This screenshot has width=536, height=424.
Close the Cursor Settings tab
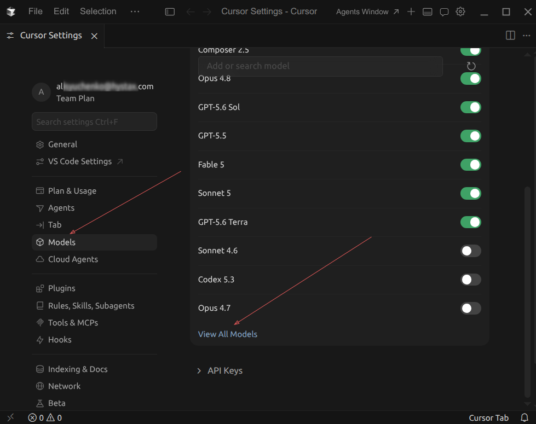pos(94,36)
